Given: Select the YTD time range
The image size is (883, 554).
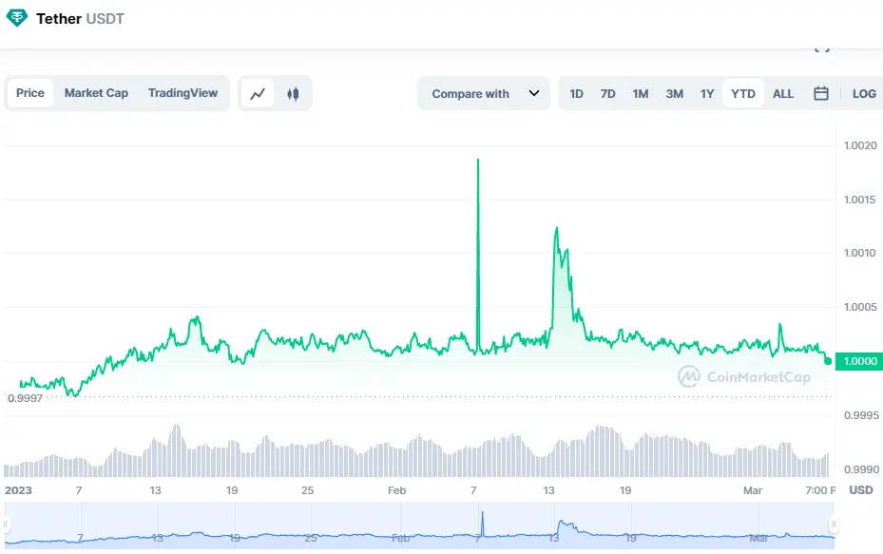Looking at the screenshot, I should coord(742,93).
